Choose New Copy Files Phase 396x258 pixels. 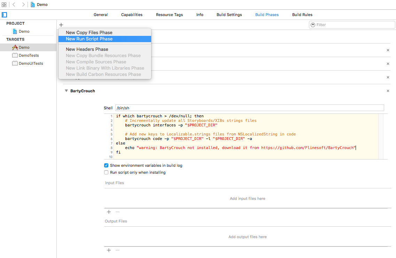tap(105, 33)
